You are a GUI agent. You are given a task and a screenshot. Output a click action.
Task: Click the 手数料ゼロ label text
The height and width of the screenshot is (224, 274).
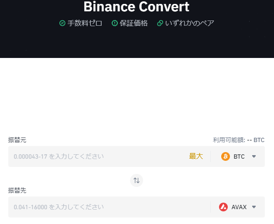click(x=85, y=23)
